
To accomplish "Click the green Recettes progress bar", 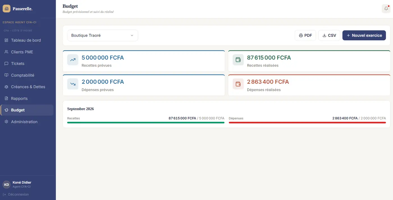I will [x=146, y=123].
